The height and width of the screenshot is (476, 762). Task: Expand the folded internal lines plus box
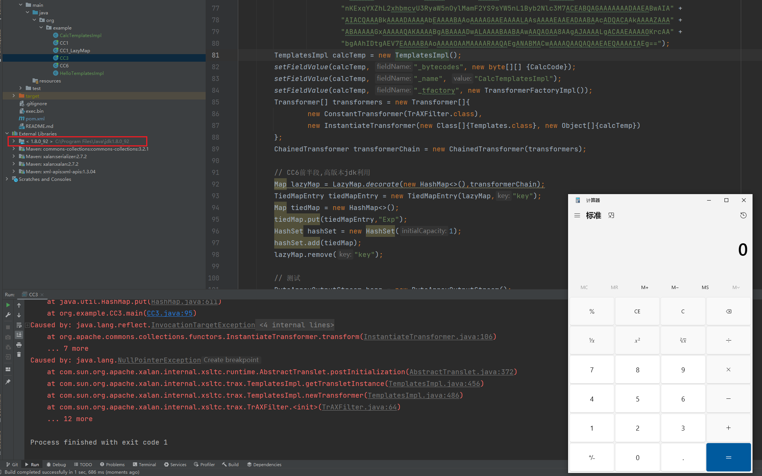[x=27, y=325]
